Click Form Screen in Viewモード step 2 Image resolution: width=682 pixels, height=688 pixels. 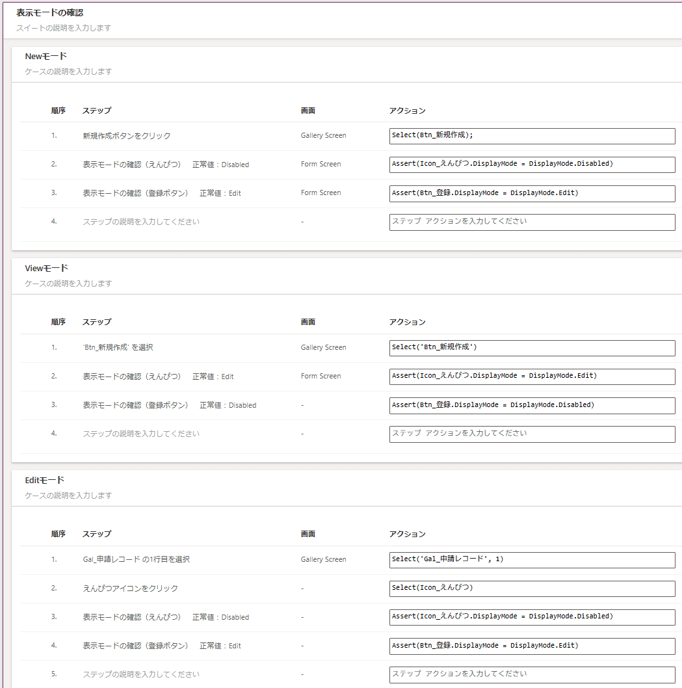pos(321,376)
